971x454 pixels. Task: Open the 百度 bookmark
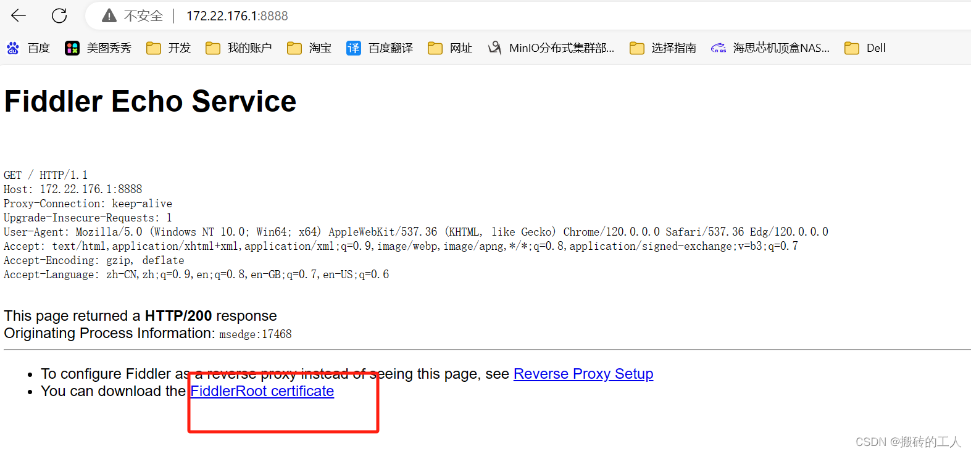[x=28, y=48]
